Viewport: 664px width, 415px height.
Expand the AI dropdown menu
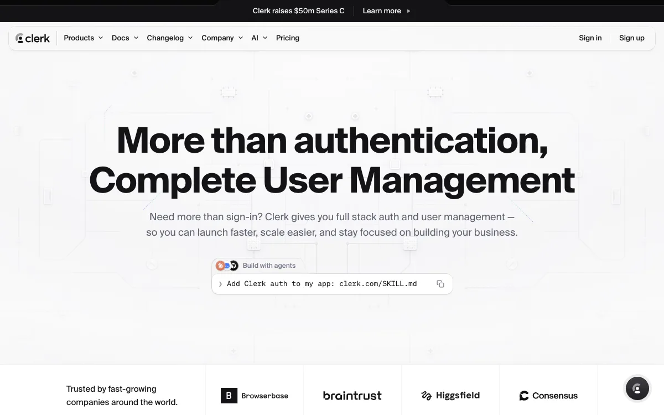click(260, 38)
